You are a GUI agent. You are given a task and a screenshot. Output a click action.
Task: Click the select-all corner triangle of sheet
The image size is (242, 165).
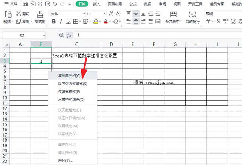coord(6,45)
